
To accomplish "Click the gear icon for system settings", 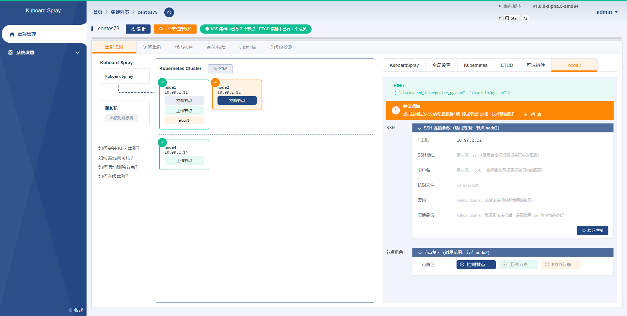I will pyautogui.click(x=10, y=53).
